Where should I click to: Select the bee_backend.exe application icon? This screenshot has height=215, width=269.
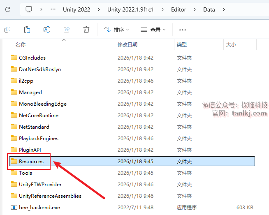pyautogui.click(x=14, y=207)
